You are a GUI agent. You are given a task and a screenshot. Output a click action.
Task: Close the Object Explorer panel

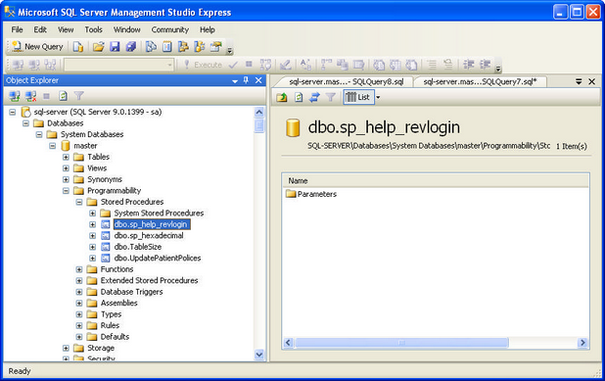pyautogui.click(x=258, y=80)
